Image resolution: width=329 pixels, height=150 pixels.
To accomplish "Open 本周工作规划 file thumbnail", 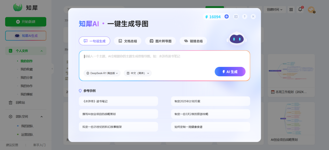I will (291, 71).
